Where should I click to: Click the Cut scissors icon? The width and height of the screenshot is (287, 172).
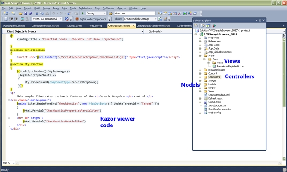(x=37, y=13)
